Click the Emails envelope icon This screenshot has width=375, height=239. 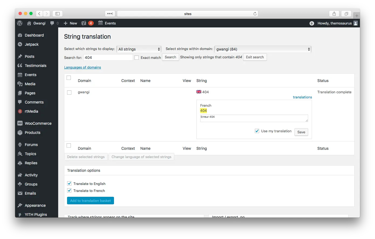pos(20,193)
